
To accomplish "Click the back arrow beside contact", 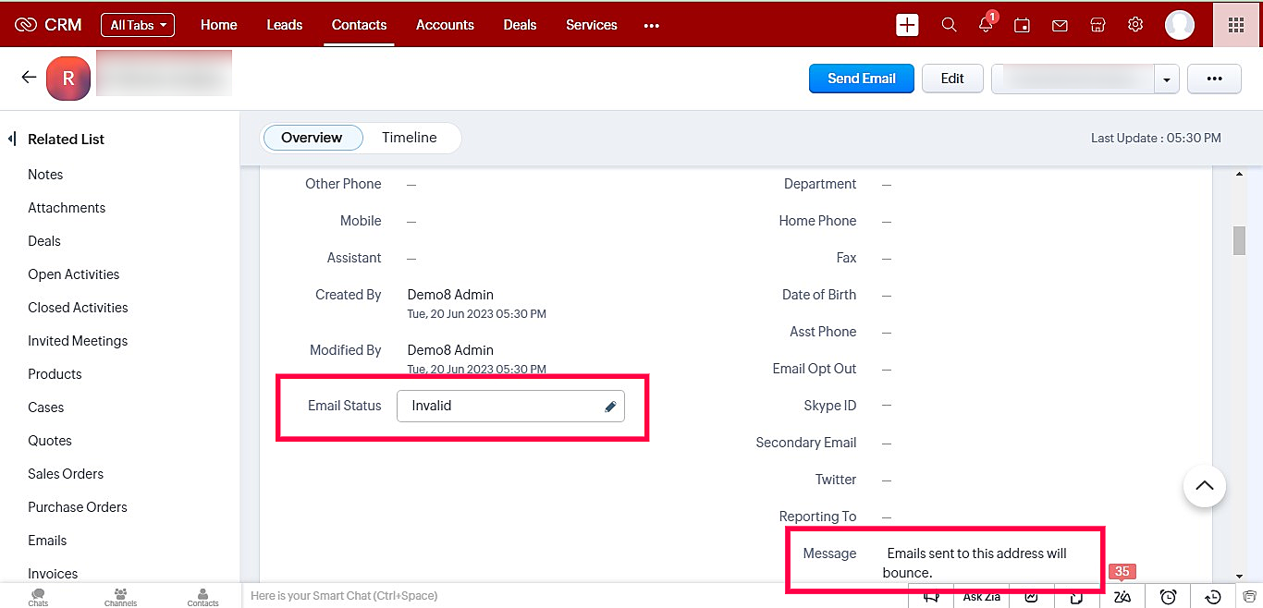I will pyautogui.click(x=29, y=78).
